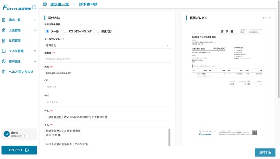Screen dimensions: 280x159
Task: Select the 郵送代行 delivery option
Action: (x=104, y=31)
